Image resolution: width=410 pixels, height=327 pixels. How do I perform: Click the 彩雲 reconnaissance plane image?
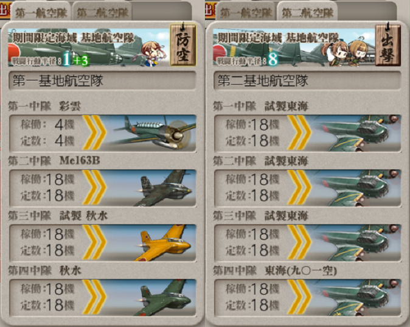[149, 133]
